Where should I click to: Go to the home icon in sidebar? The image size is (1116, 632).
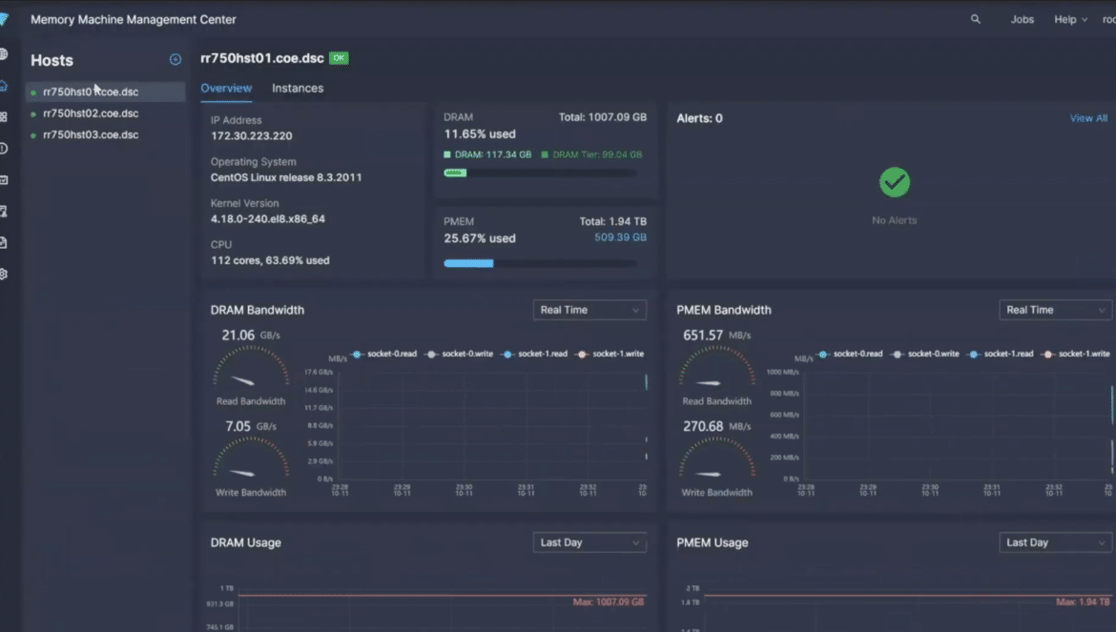click(x=4, y=86)
